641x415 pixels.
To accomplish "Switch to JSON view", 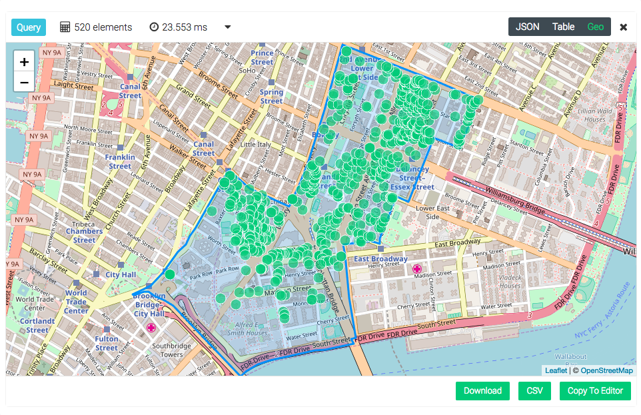I will (x=528, y=27).
